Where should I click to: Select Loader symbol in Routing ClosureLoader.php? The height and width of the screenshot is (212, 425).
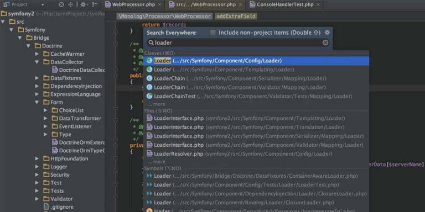[256, 203]
